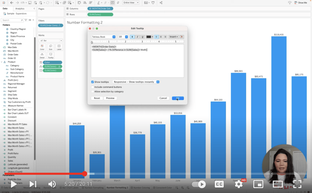Screen dimensions: 312x193
Task: Align tooltip text right
Action: point(165,37)
